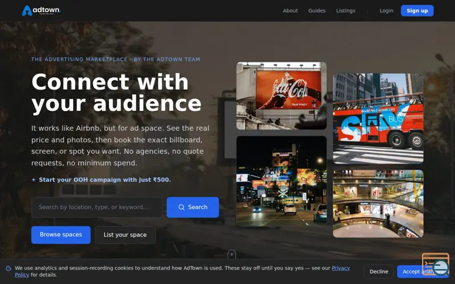Open the Login link

click(386, 11)
